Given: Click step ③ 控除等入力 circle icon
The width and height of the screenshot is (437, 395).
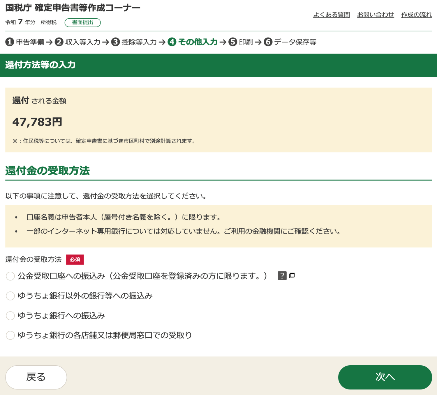Looking at the screenshot, I should [x=116, y=42].
